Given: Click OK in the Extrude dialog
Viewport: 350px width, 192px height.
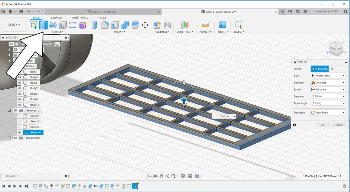Looking at the screenshot, I should [x=322, y=125].
